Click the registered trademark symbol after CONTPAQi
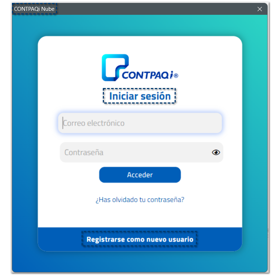This screenshot has width=272, height=276. tap(176, 76)
